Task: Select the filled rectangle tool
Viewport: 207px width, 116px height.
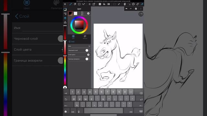Action: (x=100, y=4)
